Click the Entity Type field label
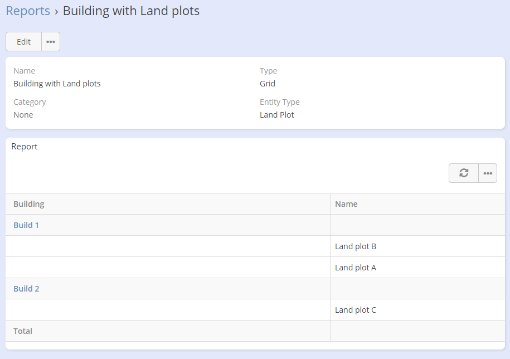 (279, 102)
